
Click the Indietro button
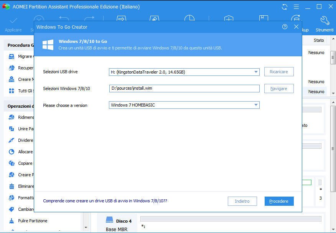point(242,201)
